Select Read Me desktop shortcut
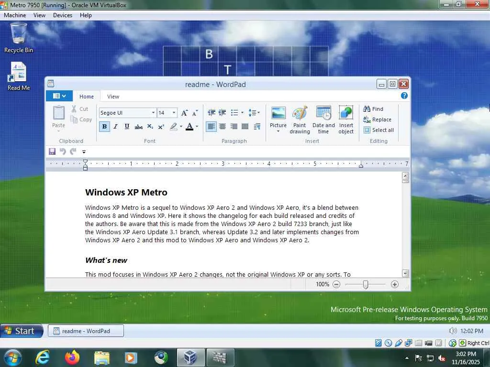490x367 pixels. pos(19,76)
